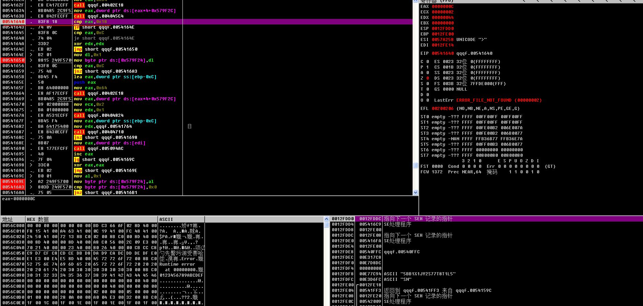Click the instruction cmp eax,0x18
This screenshot has width=643, height=306.
coord(90,22)
